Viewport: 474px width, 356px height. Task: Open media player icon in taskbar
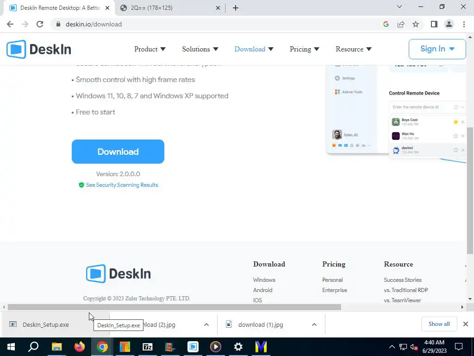[216, 347]
